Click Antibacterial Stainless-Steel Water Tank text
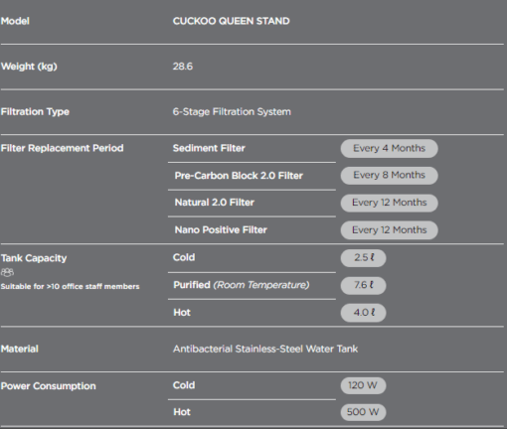 [x=265, y=349]
